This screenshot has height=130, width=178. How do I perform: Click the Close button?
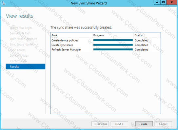coord(144,124)
